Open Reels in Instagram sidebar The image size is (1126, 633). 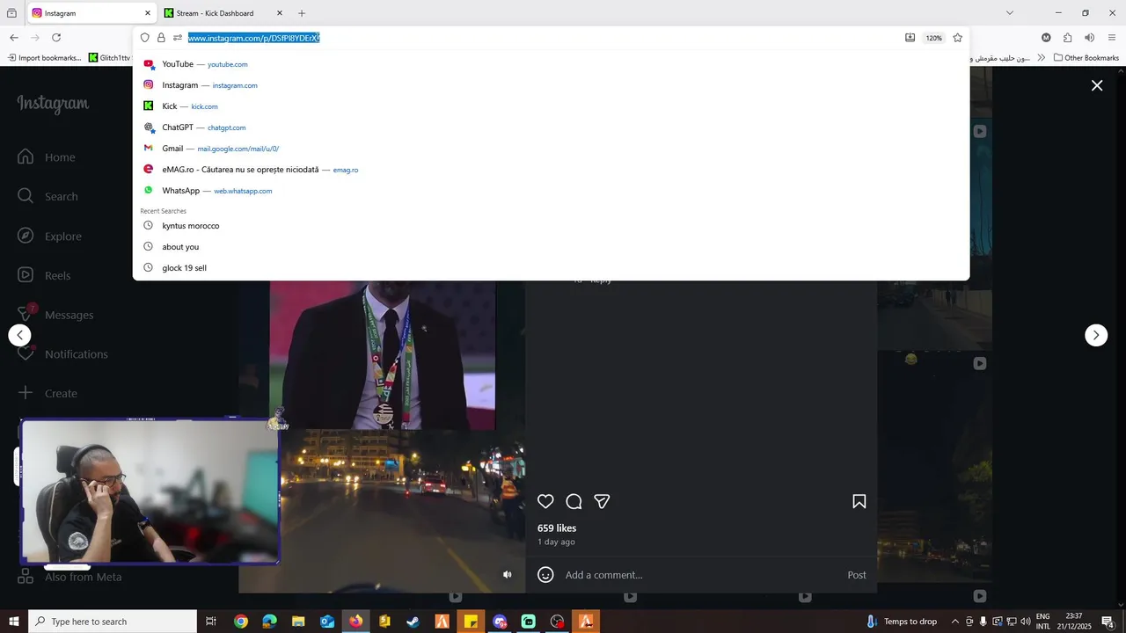[x=44, y=275]
